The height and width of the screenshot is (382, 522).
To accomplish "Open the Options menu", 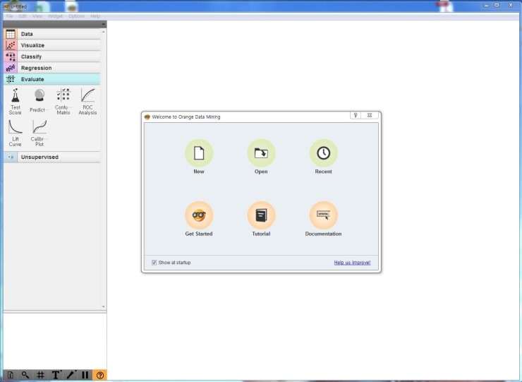I will 77,16.
